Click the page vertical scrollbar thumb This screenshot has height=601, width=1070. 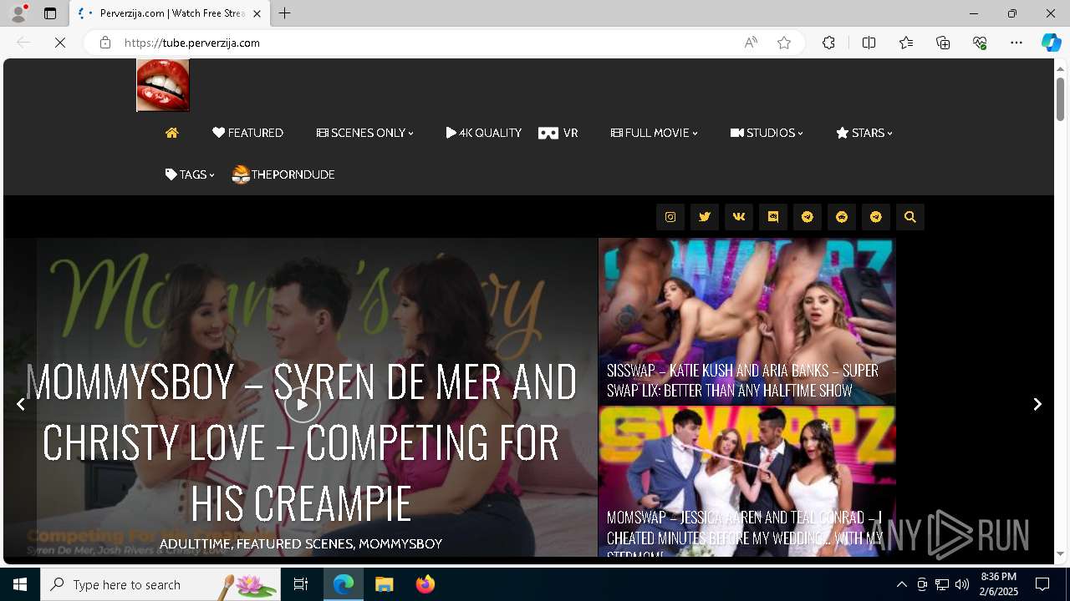point(1060,99)
